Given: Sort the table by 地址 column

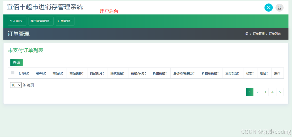Looking at the screenshot, I should 264,73.
